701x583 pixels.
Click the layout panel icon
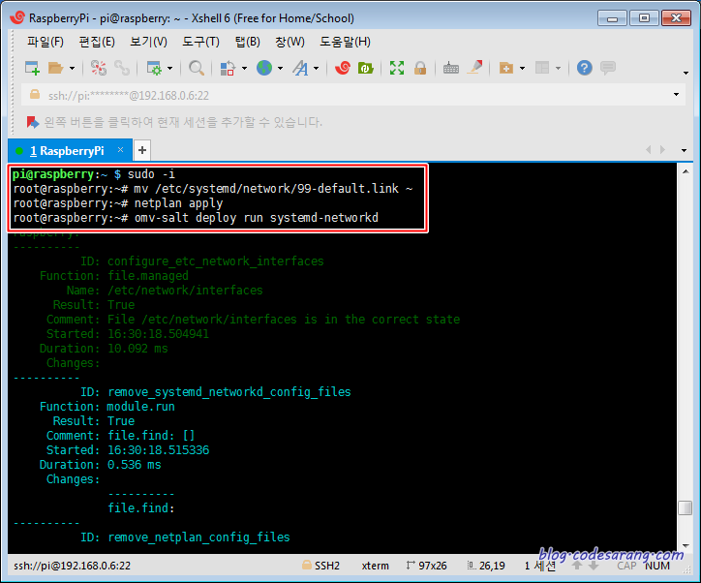tap(542, 68)
